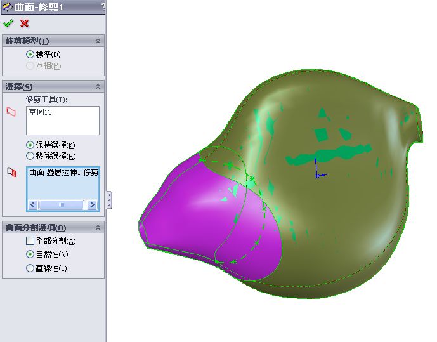
Task: Select 自然性(N) split option
Action: point(30,254)
